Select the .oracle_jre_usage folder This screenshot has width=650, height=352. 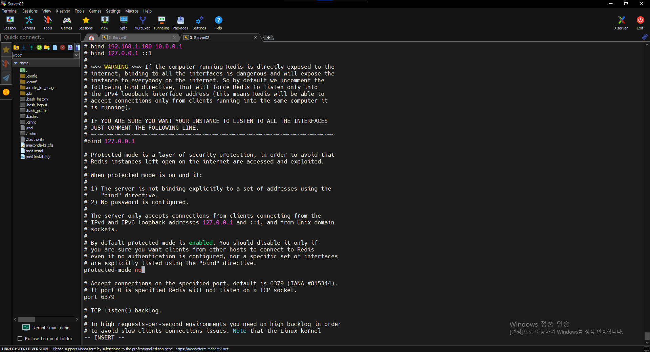[38, 88]
